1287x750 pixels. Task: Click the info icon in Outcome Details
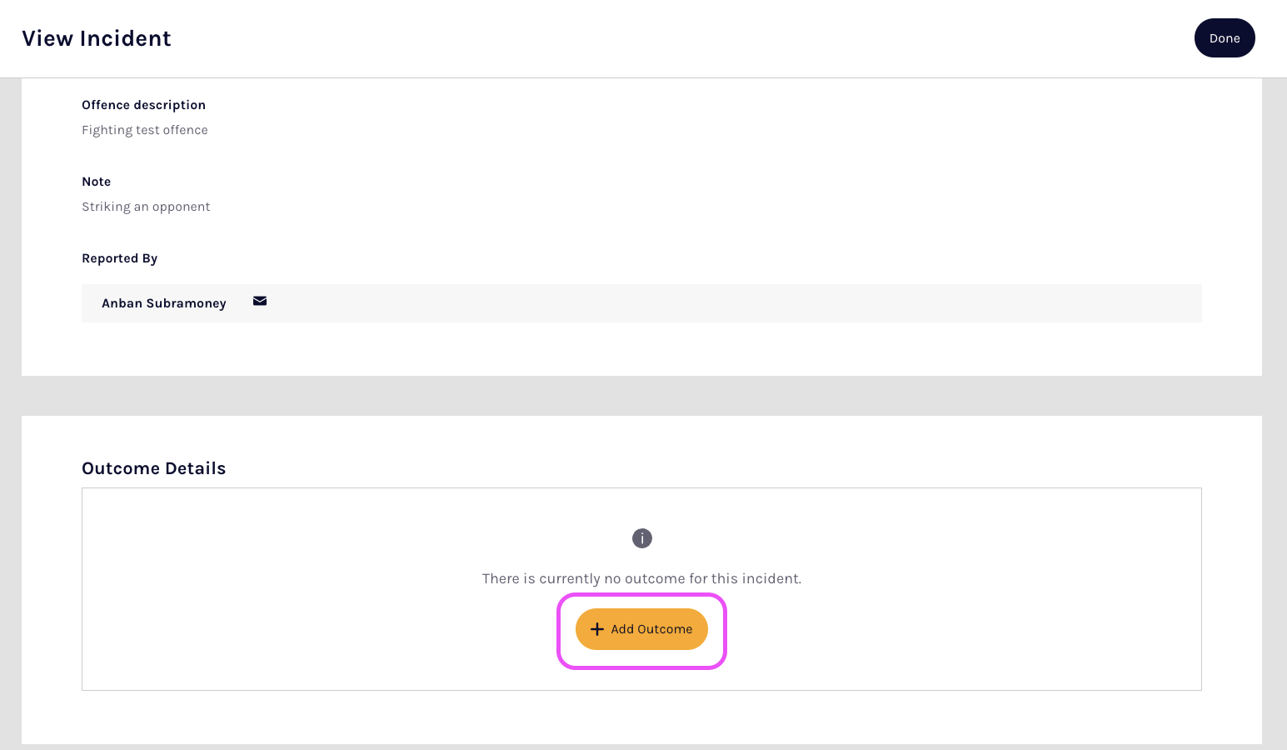(x=641, y=538)
